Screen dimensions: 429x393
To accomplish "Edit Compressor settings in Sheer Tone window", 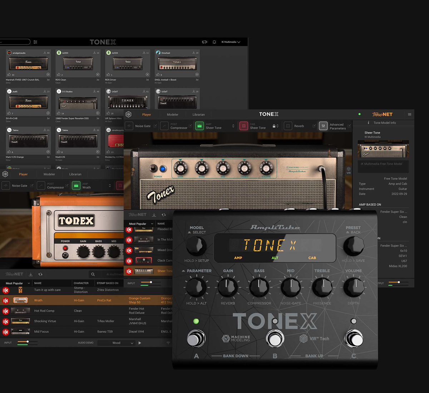I will (x=190, y=126).
